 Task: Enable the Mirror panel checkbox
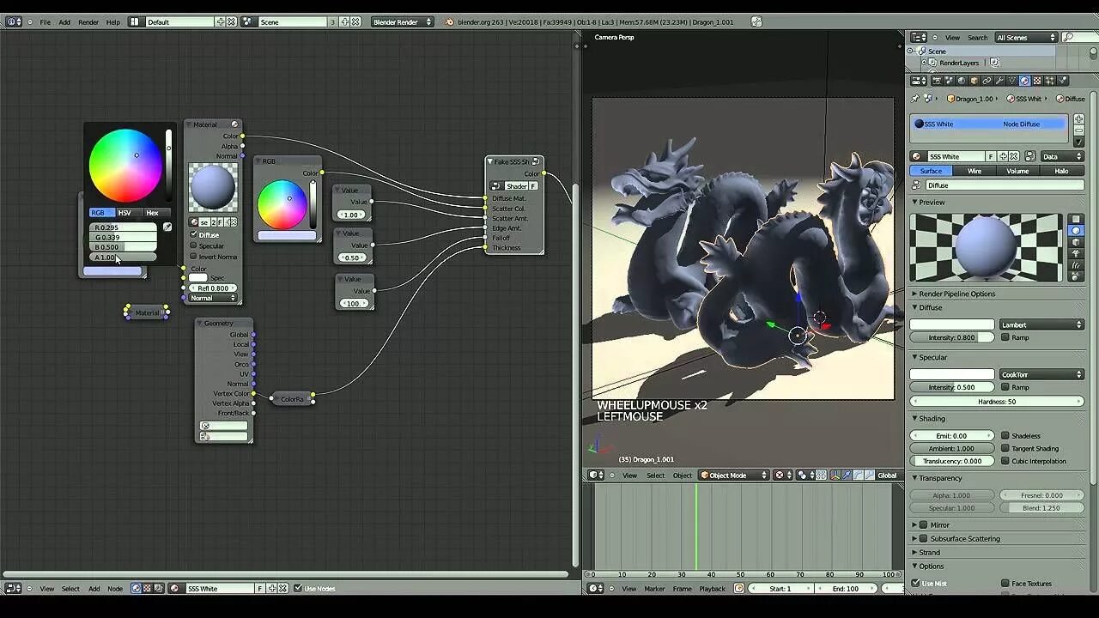tap(924, 524)
